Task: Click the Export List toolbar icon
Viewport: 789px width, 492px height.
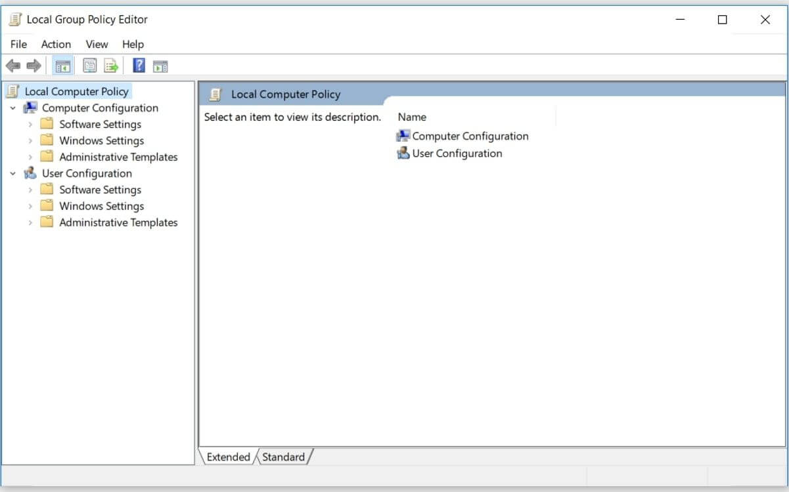Action: click(x=109, y=65)
